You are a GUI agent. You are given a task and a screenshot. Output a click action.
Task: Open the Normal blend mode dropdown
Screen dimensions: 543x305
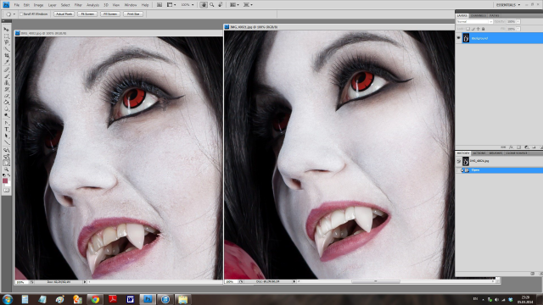[474, 21]
